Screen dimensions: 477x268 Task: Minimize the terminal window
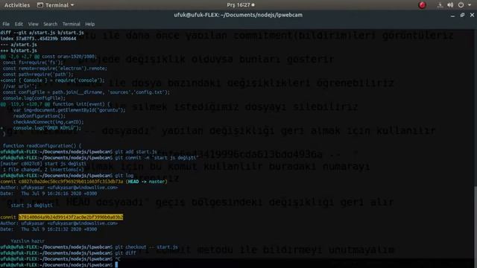tap(452, 15)
